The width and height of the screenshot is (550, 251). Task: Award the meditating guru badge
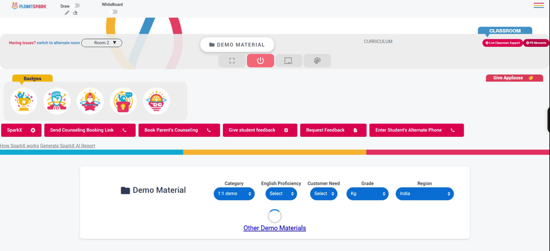(90, 101)
